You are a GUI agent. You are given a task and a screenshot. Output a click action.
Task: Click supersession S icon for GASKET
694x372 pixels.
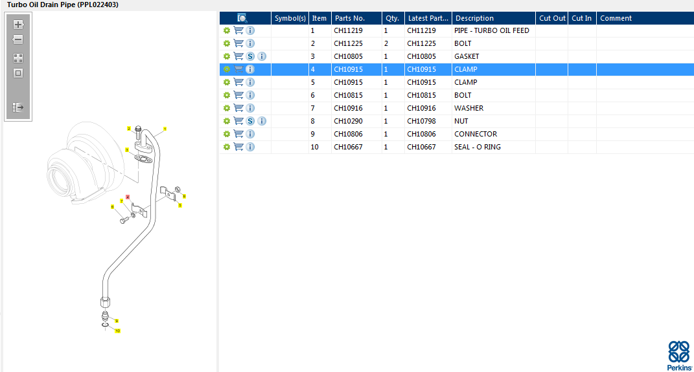point(250,56)
